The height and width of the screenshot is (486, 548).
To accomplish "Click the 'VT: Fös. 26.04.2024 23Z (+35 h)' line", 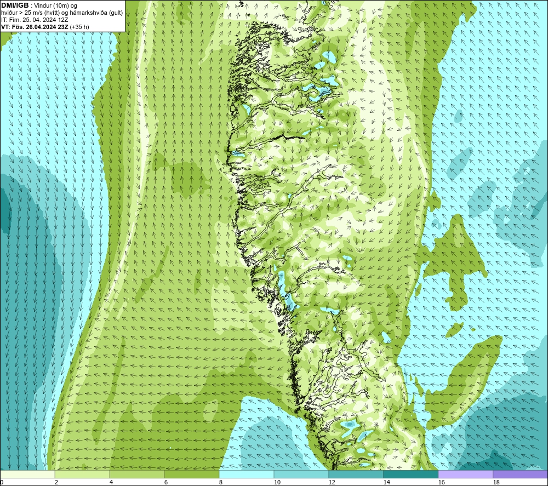I will pos(45,27).
